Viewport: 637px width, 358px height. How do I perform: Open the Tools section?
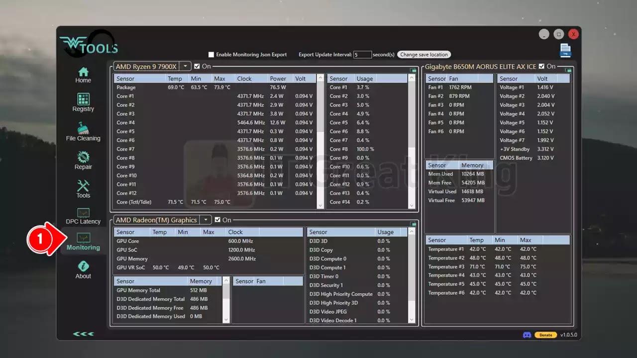point(83,189)
